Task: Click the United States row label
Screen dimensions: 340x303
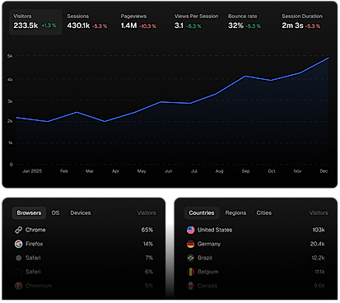Action: point(215,230)
